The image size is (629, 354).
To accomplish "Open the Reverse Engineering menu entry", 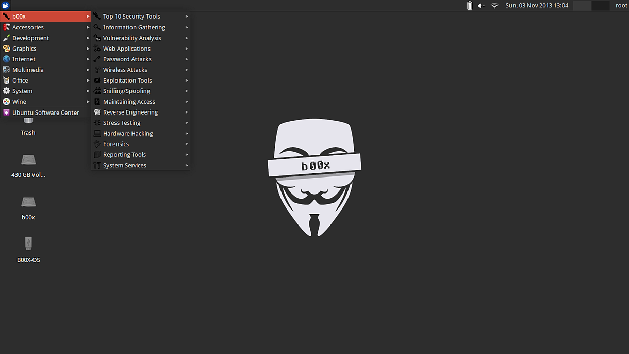I will click(141, 112).
